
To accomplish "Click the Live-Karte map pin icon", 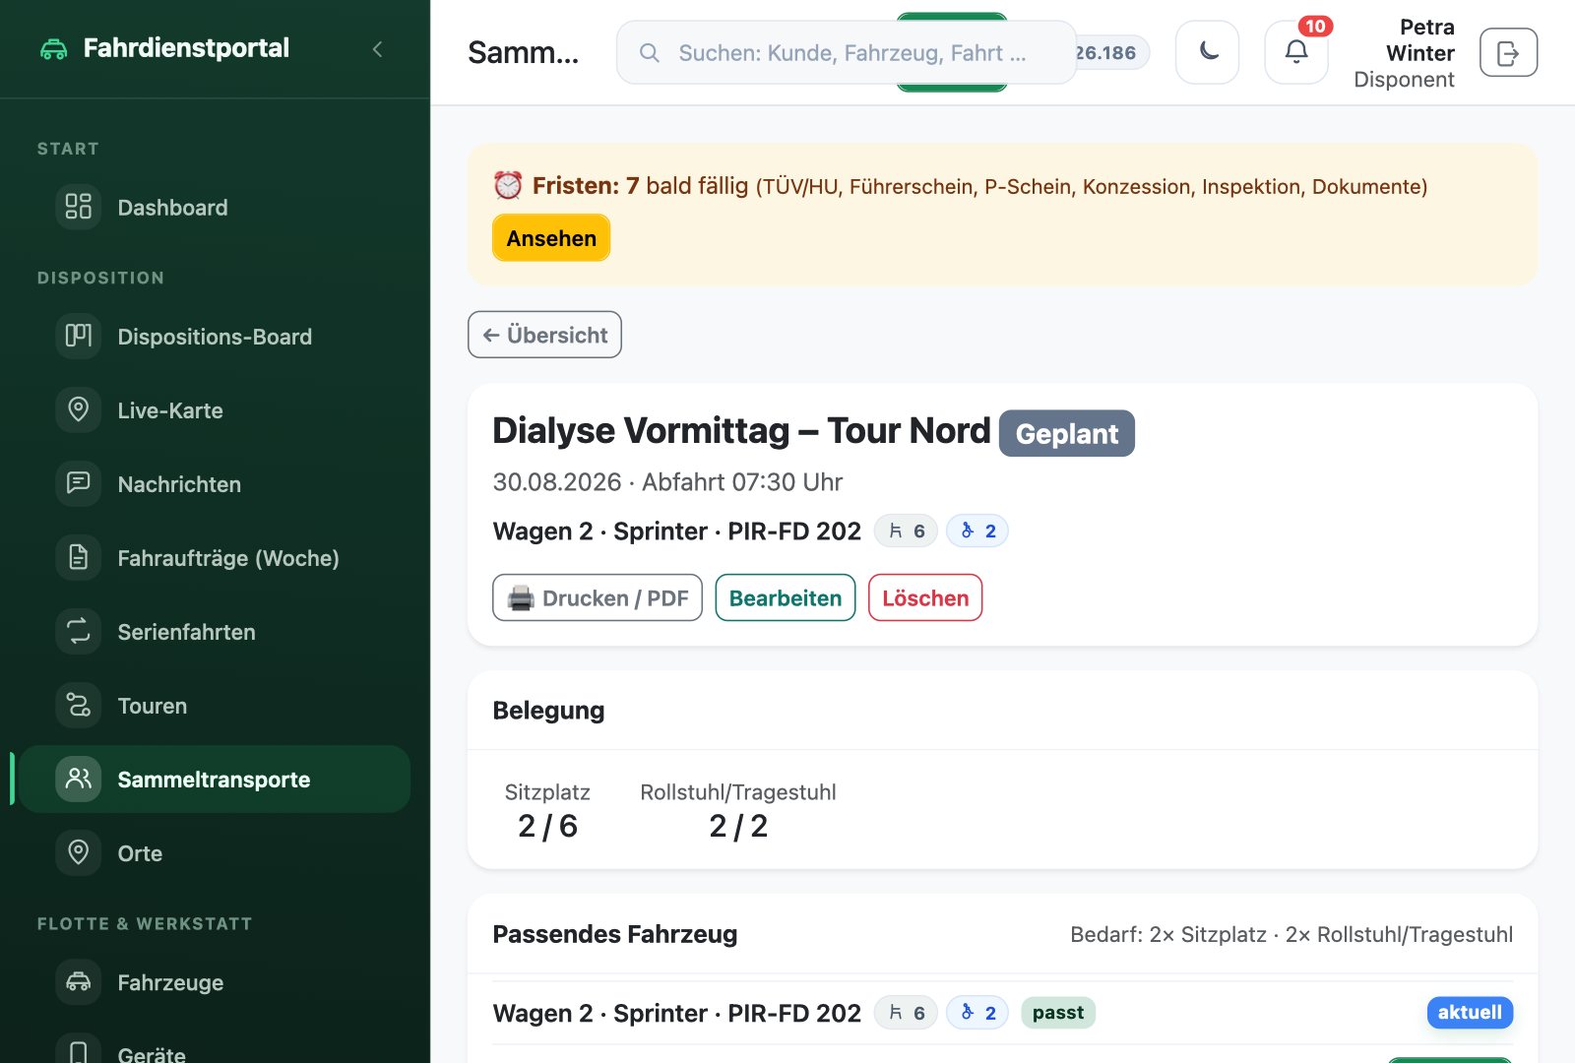I will click(78, 409).
